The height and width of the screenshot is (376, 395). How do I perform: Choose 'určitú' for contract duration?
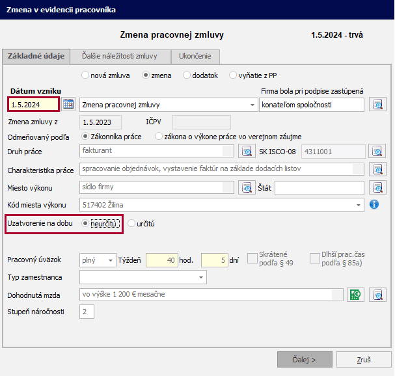[x=131, y=223]
